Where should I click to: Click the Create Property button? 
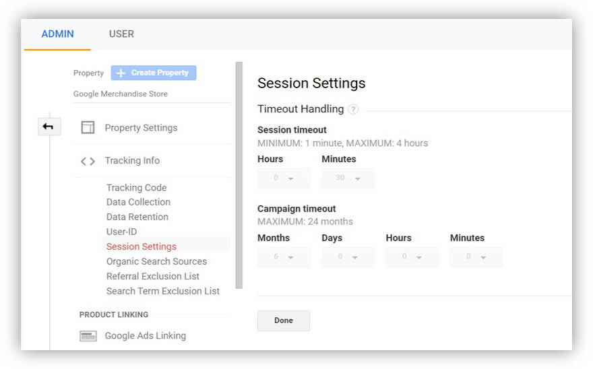tap(154, 73)
